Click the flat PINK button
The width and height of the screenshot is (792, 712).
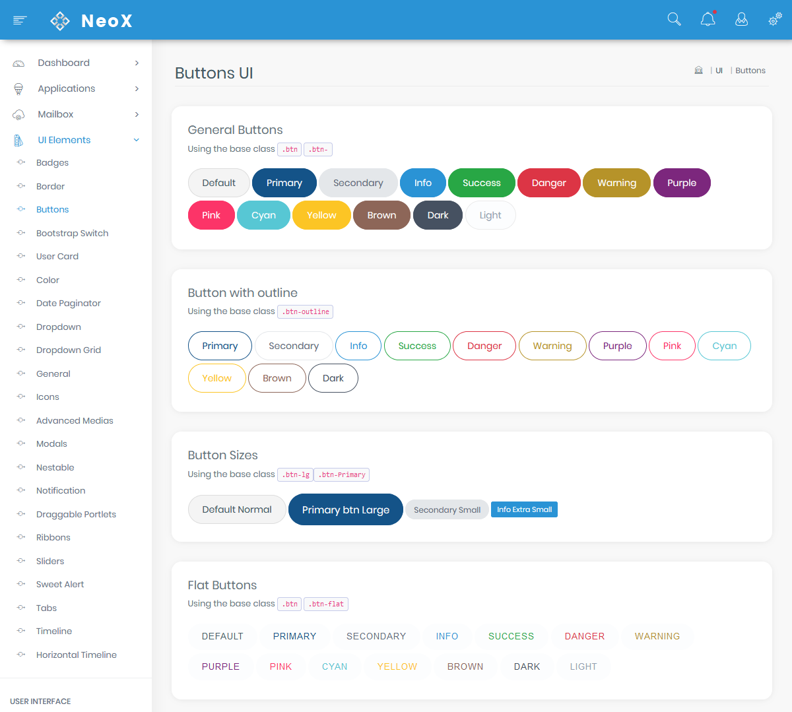[281, 666]
